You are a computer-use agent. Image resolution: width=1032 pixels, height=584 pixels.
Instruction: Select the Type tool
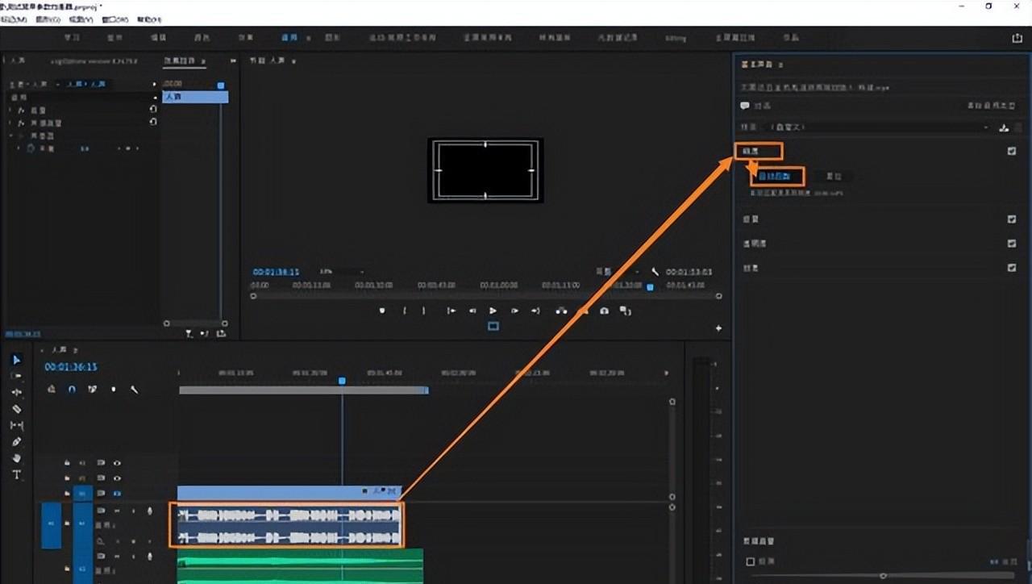click(x=16, y=475)
